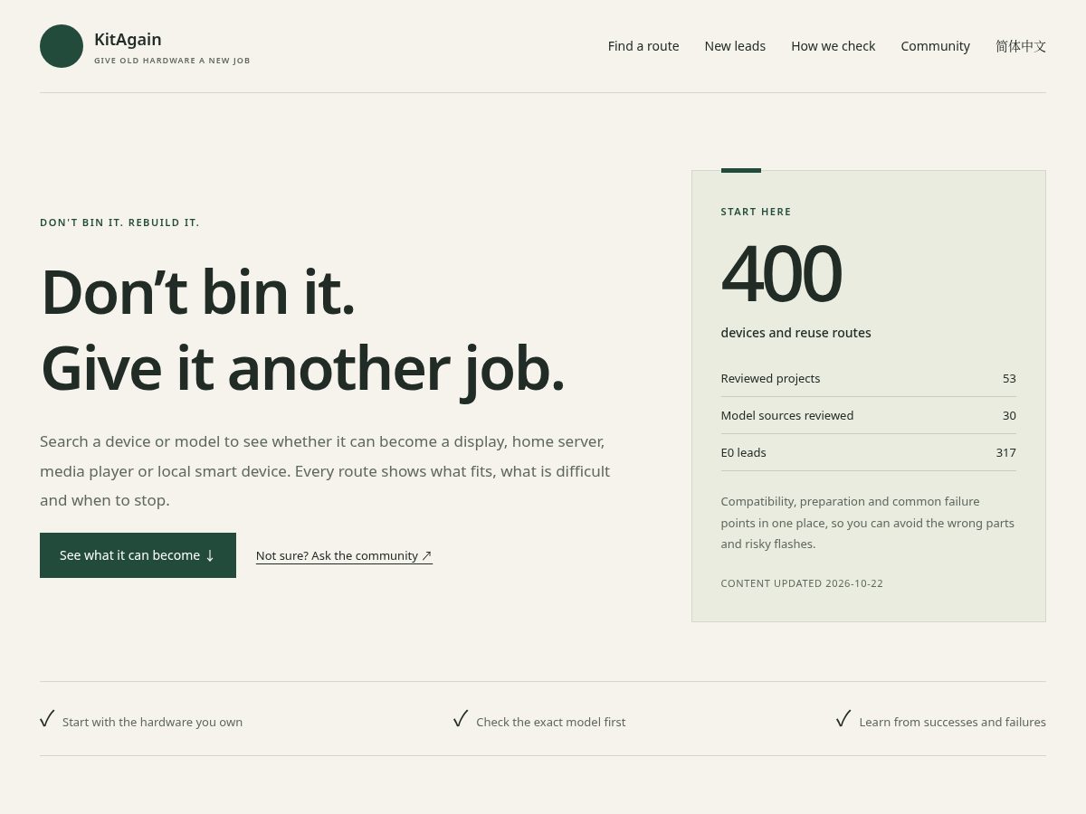Click checkmark beside Check the exact model

pos(461,719)
